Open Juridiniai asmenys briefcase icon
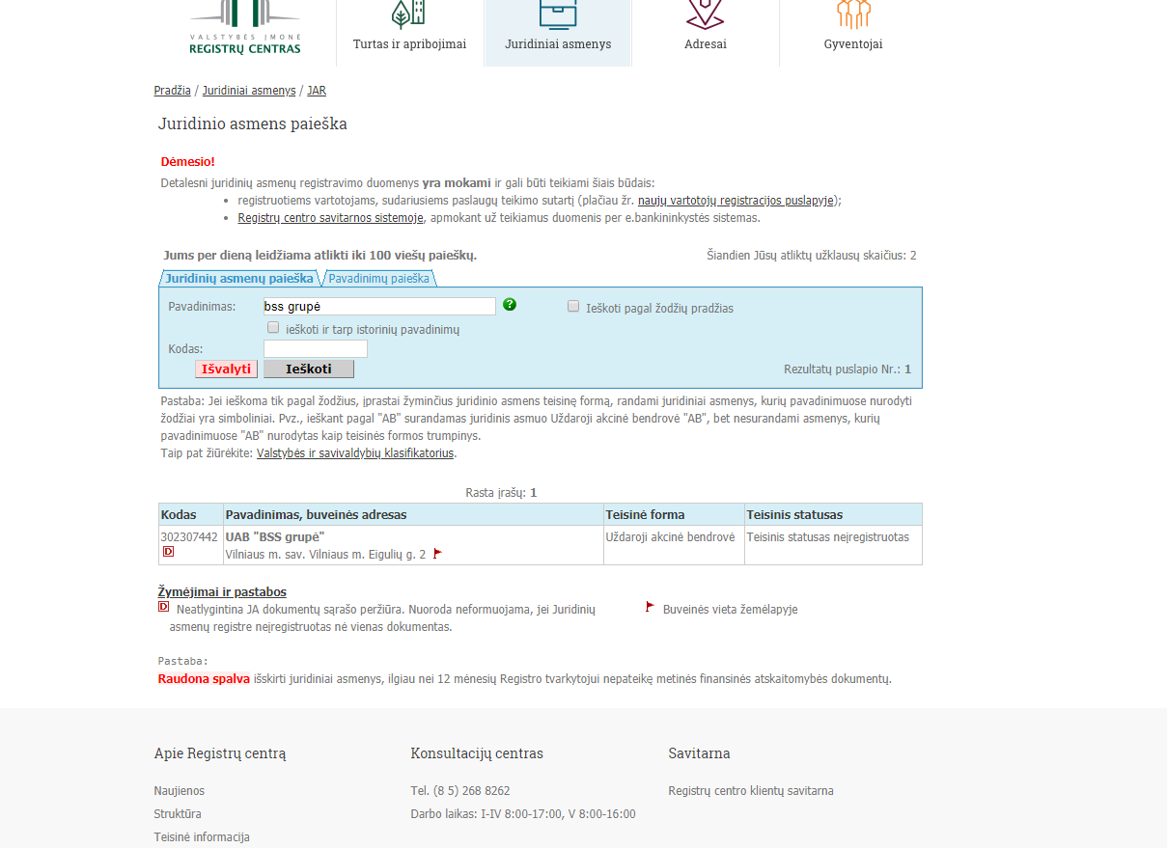The width and height of the screenshot is (1167, 848). coord(558,14)
